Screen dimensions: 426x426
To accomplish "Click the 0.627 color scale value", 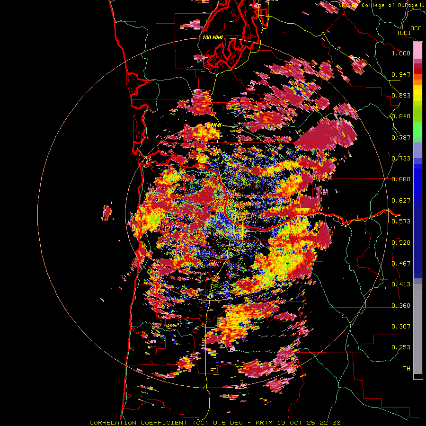I will pyautogui.click(x=401, y=201).
